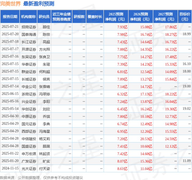Select the 机构简称 column header

pos(28,17)
